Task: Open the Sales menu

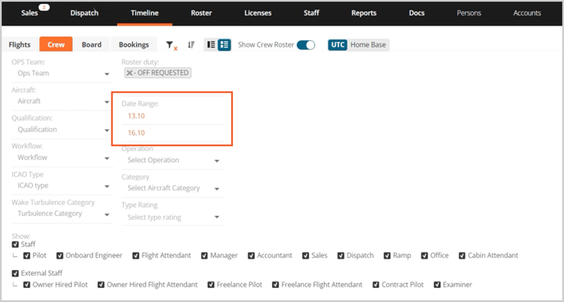Action: tap(30, 13)
